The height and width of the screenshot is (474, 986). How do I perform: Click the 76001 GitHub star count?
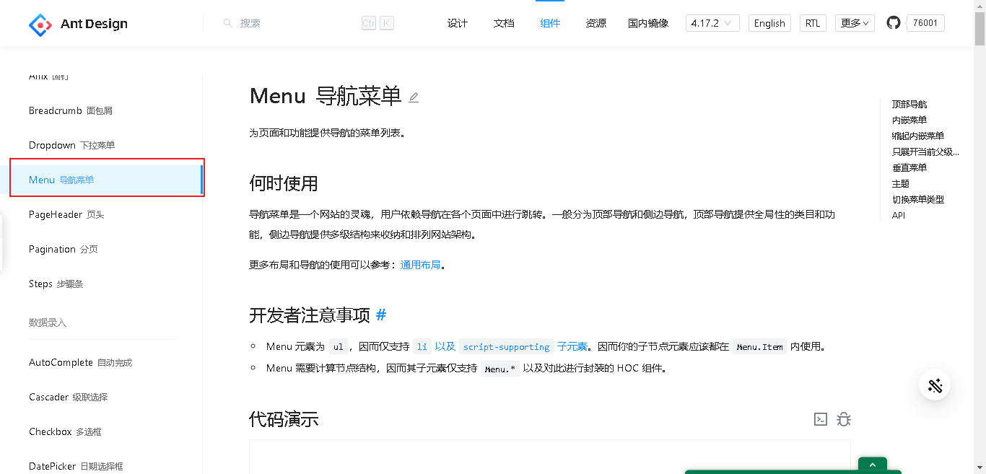(925, 23)
